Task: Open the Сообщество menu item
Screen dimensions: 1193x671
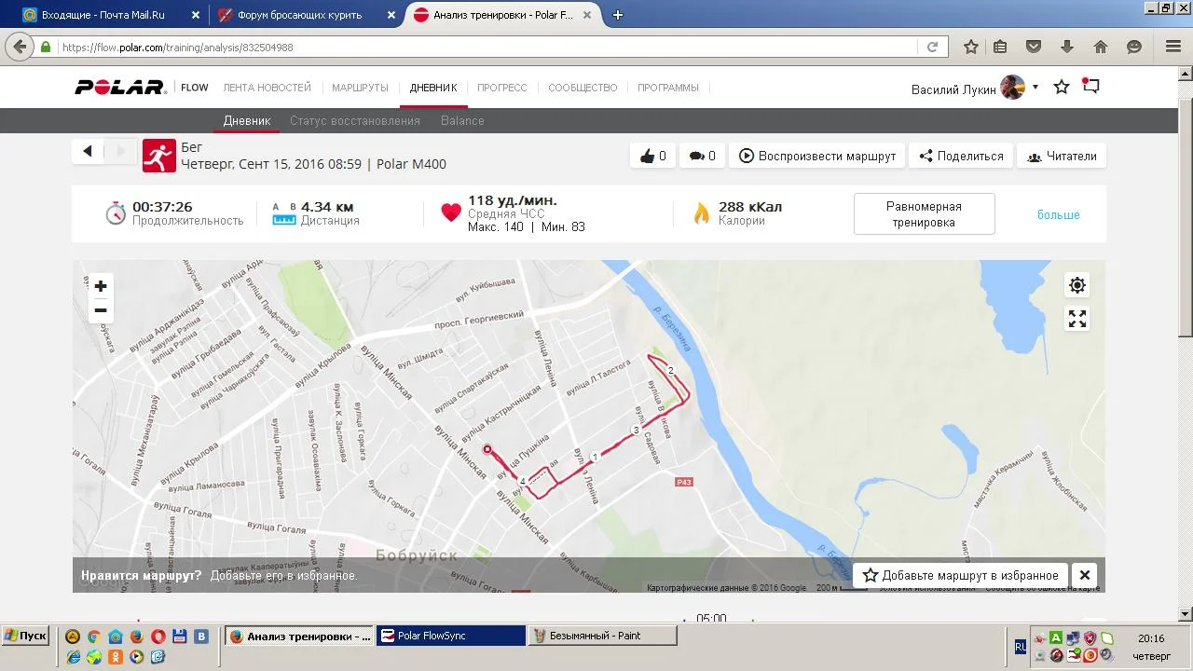Action: [x=583, y=88]
